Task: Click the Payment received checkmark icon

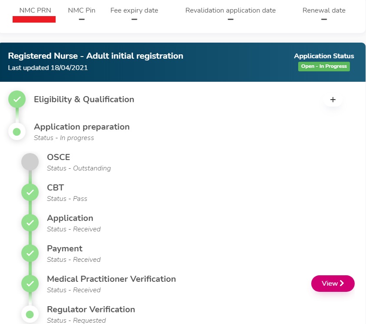Action: 30,253
